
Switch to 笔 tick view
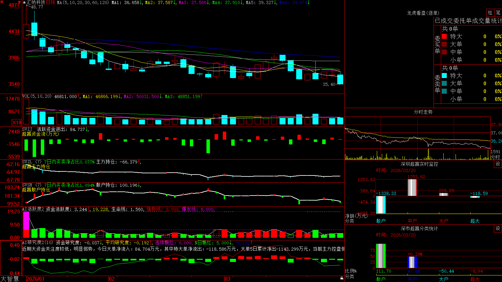pyautogui.click(x=498, y=13)
